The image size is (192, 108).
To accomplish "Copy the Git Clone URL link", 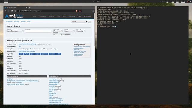I will pyautogui.click(x=27, y=44).
